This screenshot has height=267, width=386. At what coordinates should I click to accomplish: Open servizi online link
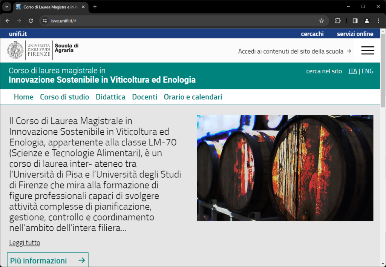point(355,34)
